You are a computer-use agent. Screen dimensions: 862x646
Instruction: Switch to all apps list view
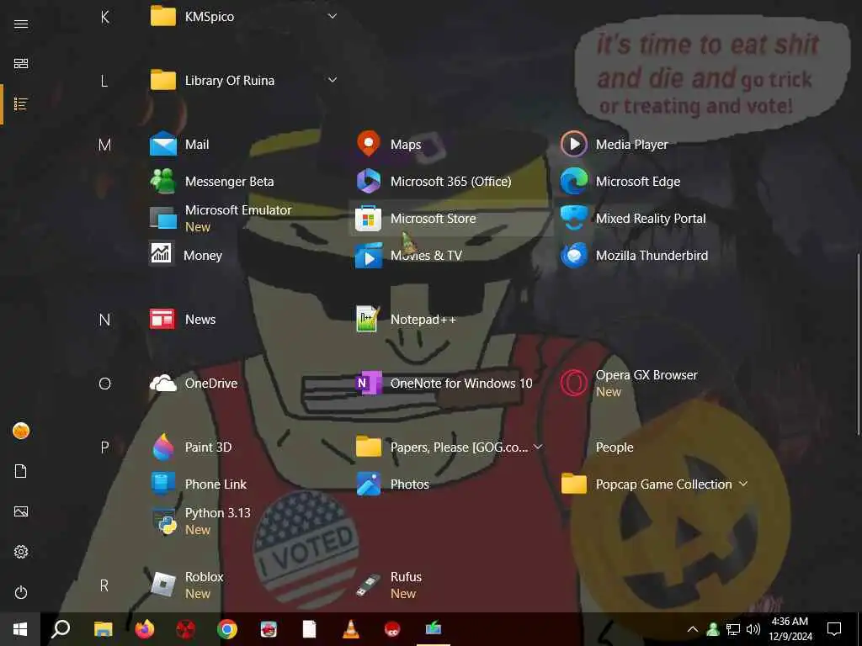(x=21, y=103)
